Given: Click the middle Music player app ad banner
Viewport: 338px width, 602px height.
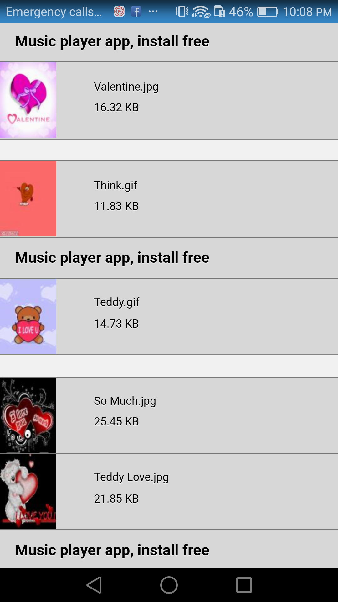Looking at the screenshot, I should point(169,258).
